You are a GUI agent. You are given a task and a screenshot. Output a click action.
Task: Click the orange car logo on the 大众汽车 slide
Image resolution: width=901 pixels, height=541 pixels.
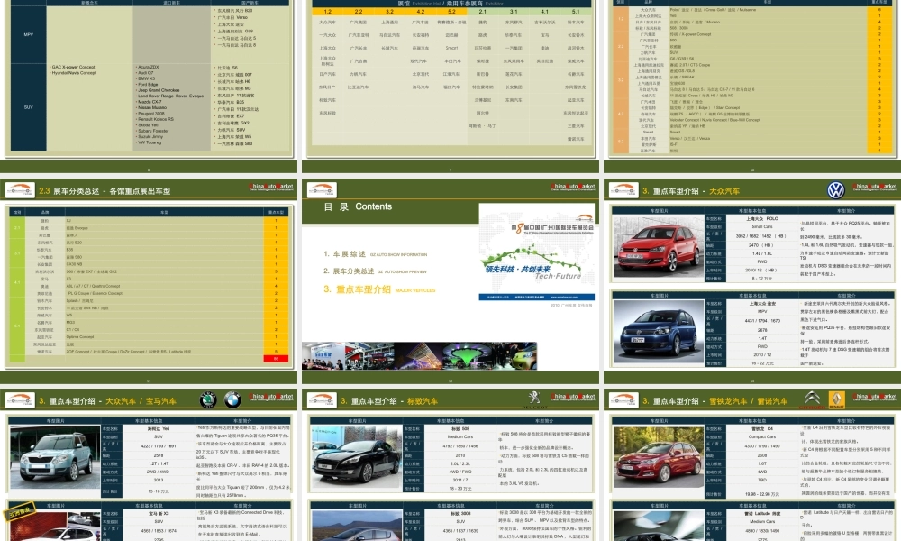(624, 190)
